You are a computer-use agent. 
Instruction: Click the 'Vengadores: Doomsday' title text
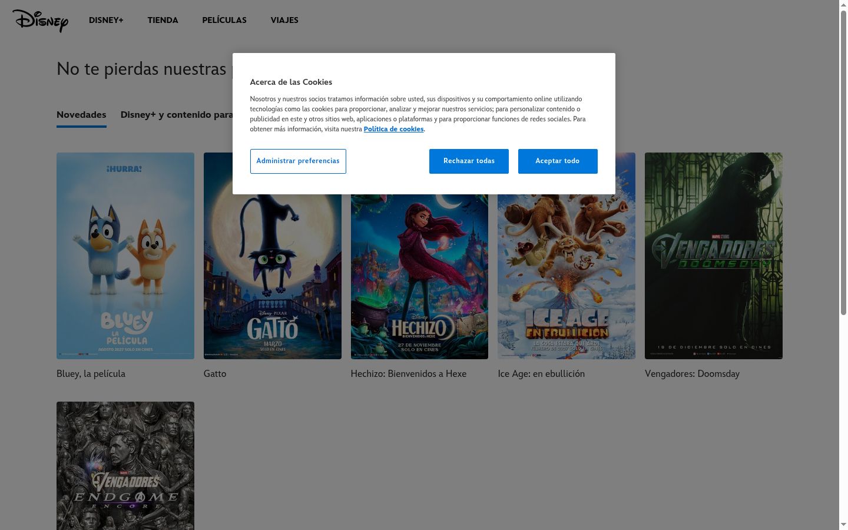click(692, 374)
